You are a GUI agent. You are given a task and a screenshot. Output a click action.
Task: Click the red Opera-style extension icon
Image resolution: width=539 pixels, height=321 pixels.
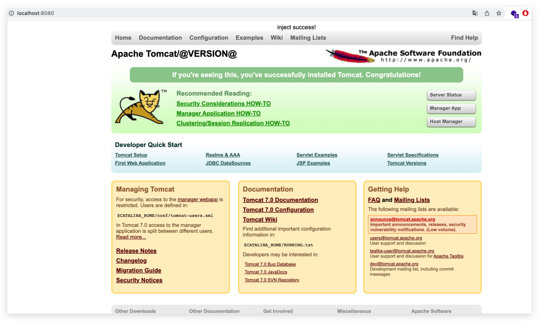pyautogui.click(x=525, y=13)
